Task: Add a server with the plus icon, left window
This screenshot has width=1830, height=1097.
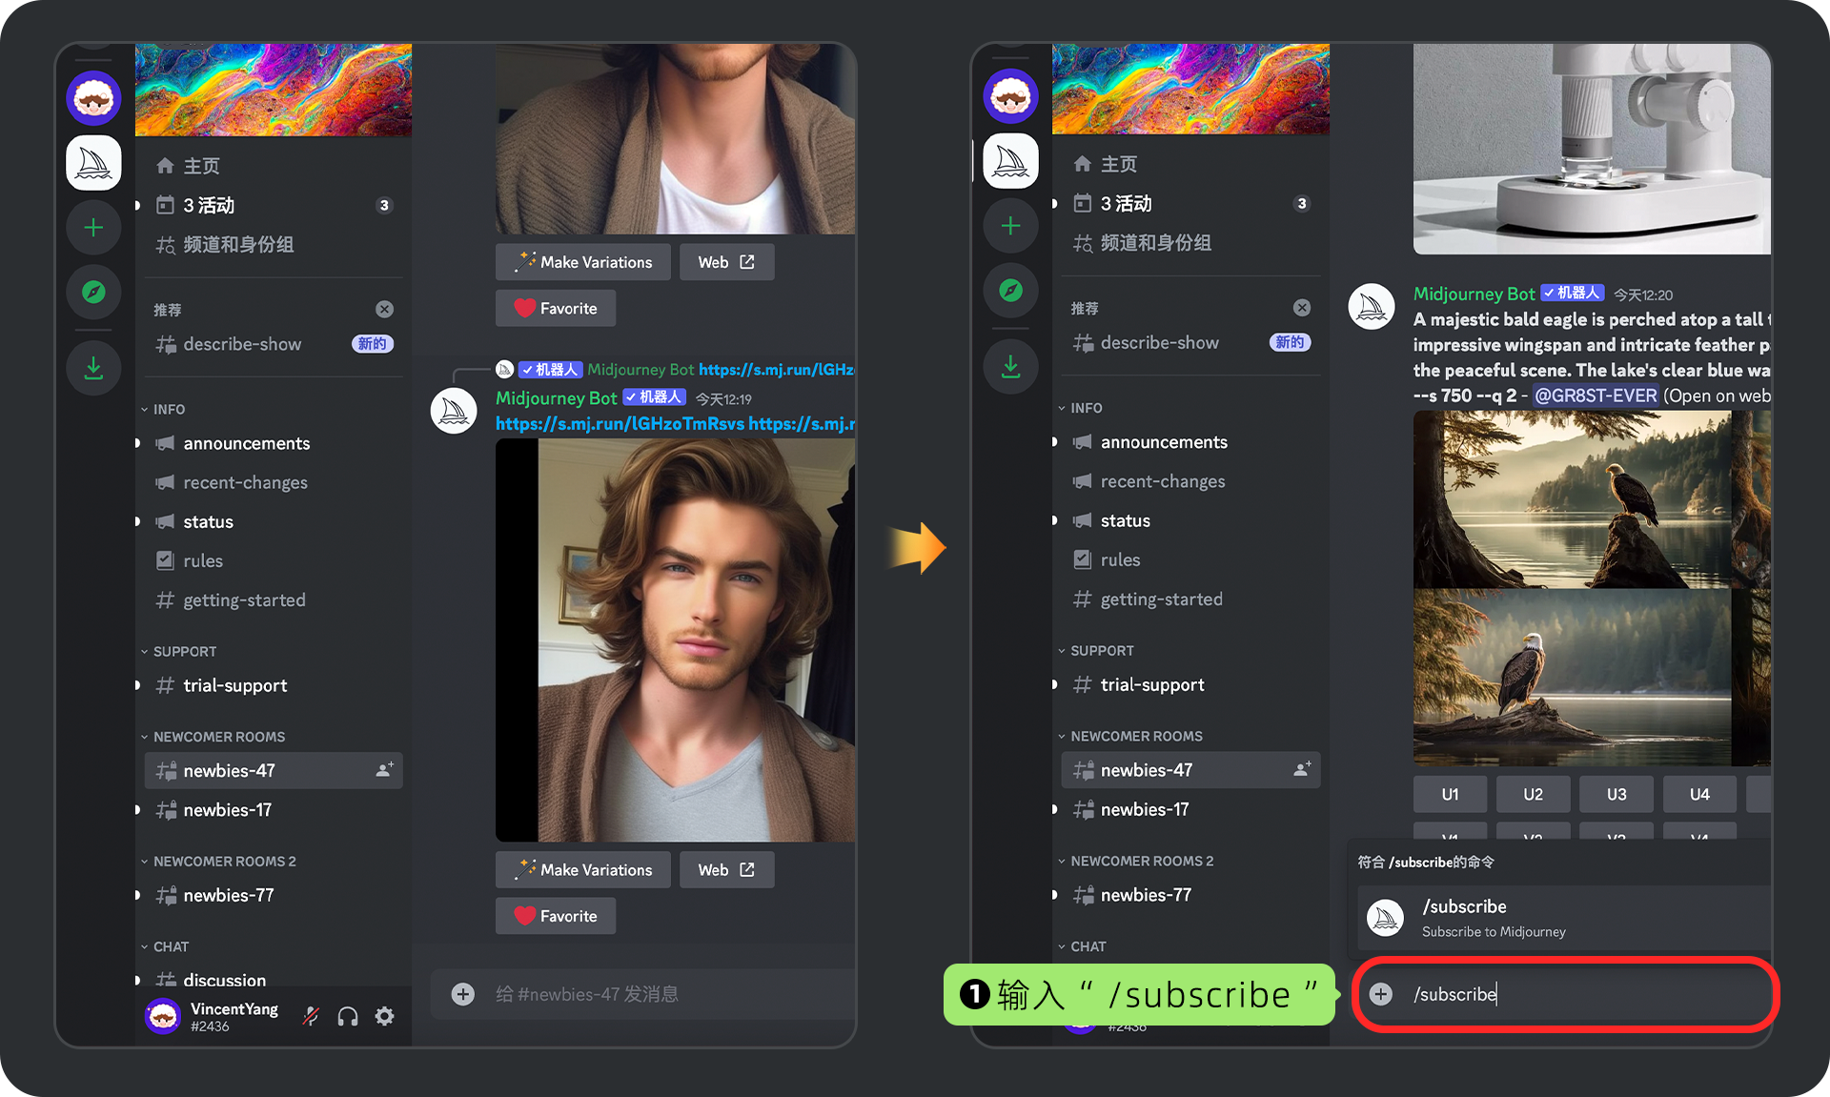Action: point(93,228)
